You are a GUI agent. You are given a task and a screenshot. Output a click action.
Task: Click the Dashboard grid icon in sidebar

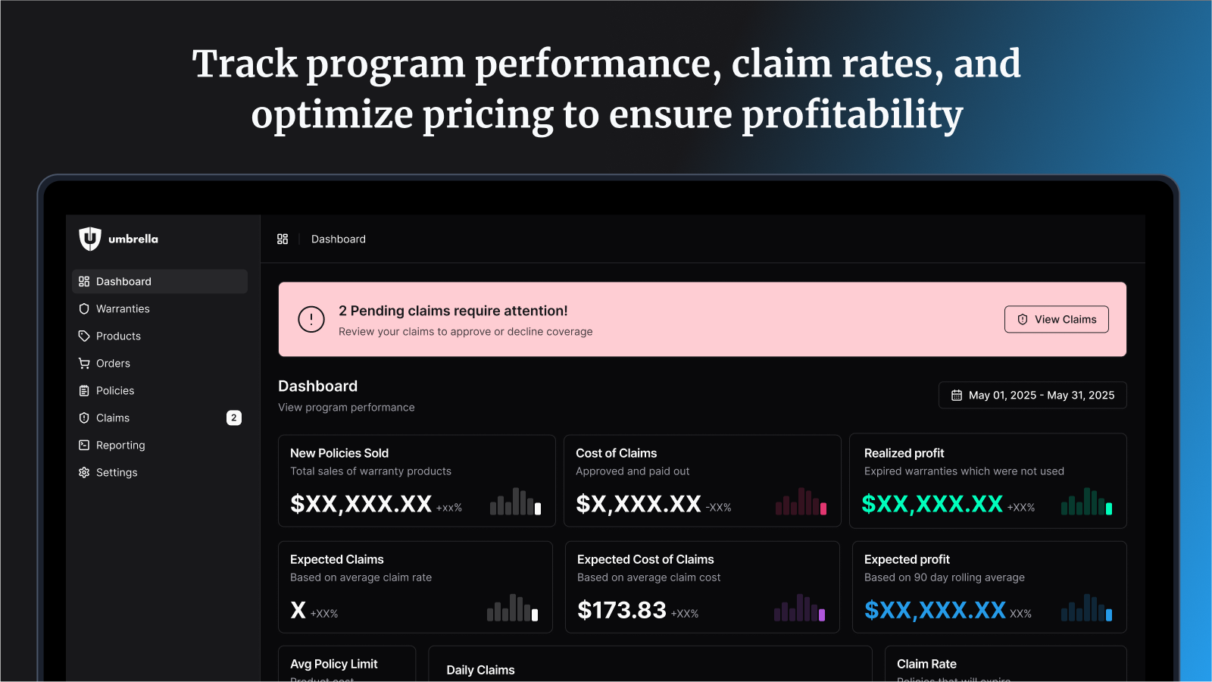pos(84,281)
